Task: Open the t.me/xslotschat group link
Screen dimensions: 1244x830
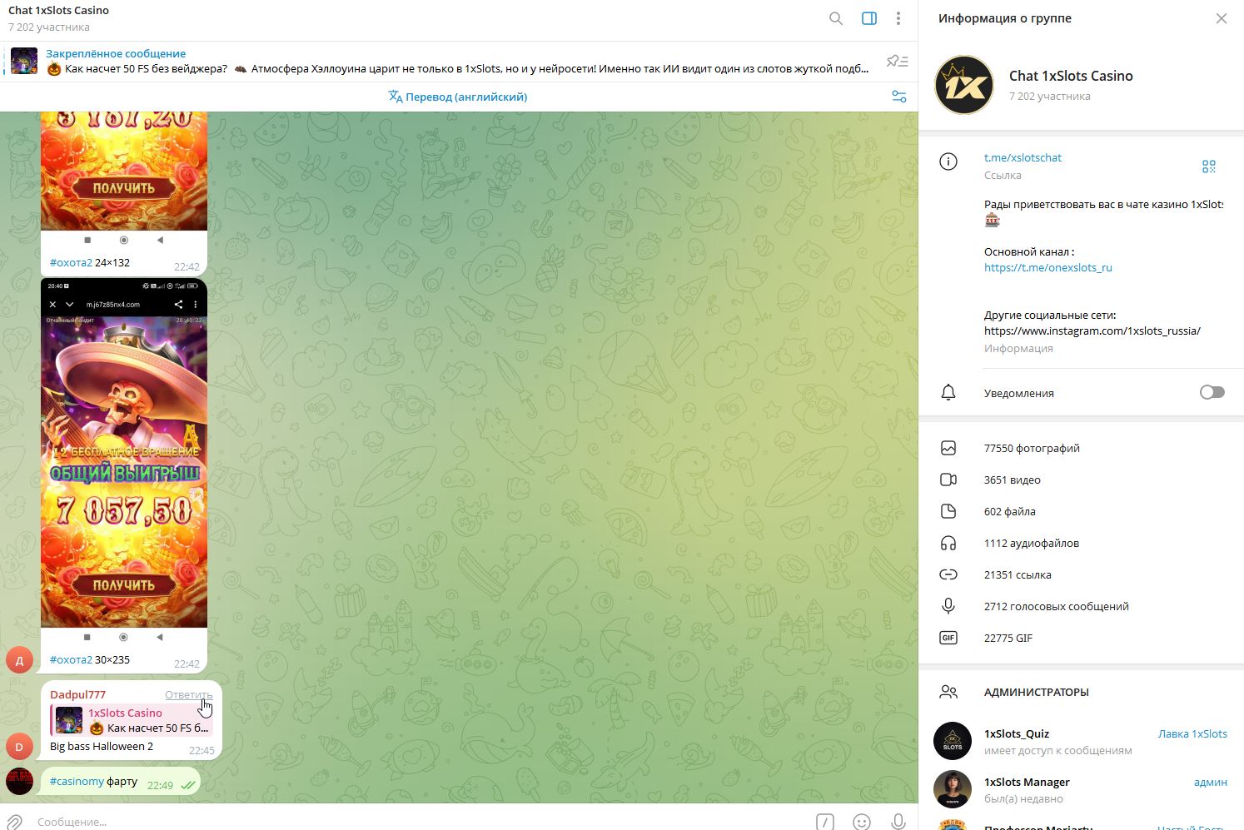Action: [1023, 157]
